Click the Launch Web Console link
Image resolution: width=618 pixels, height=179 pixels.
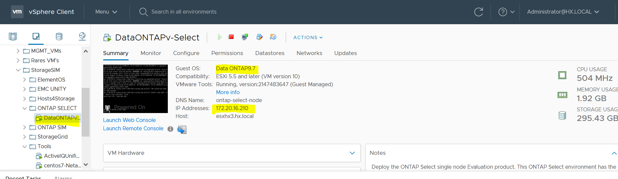(129, 120)
